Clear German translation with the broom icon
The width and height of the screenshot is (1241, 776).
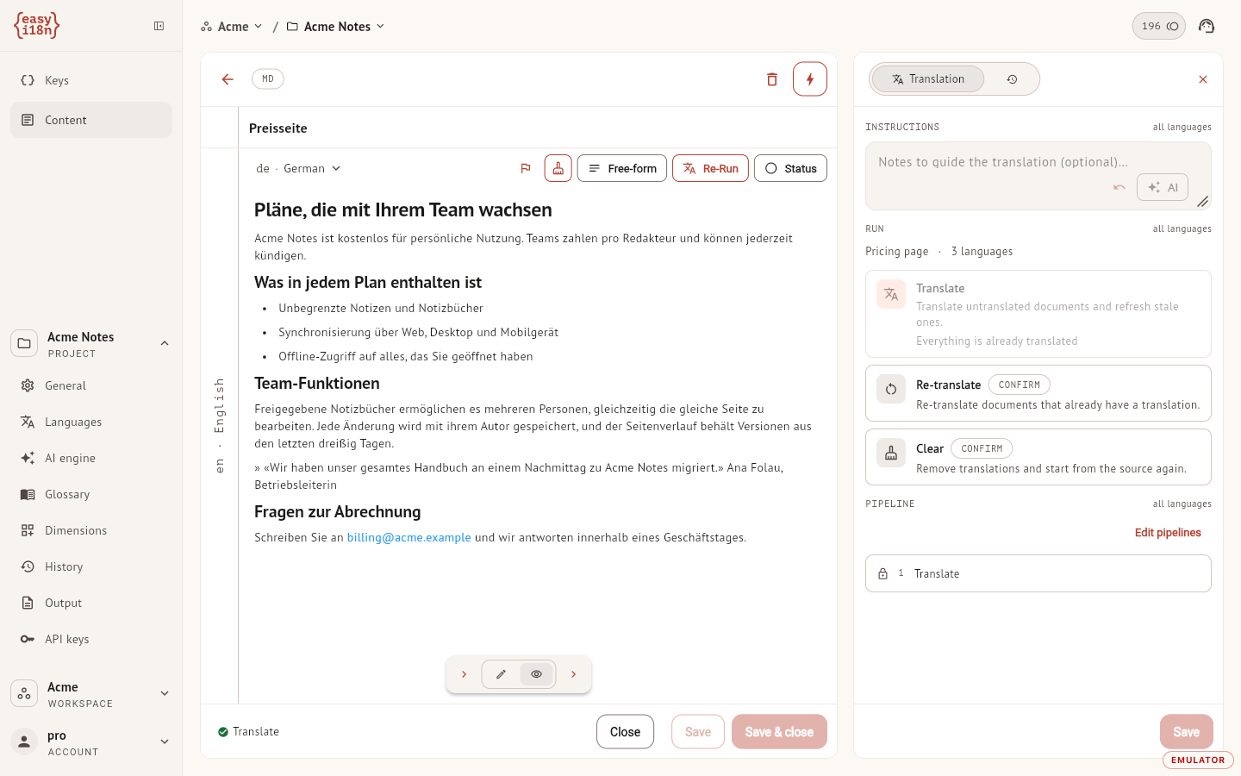[x=558, y=168]
